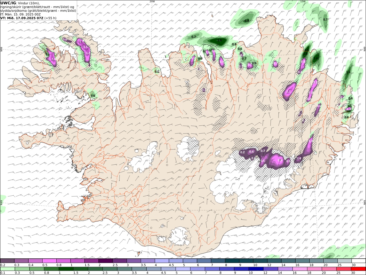Viewport: 366px width, 275px height.
Task: Click the light pink 16–18 lower legend swatch
Action: 300,269
